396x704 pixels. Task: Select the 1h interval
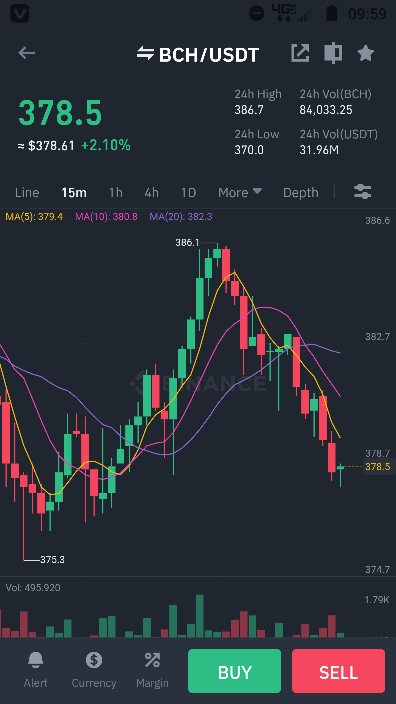tap(116, 193)
